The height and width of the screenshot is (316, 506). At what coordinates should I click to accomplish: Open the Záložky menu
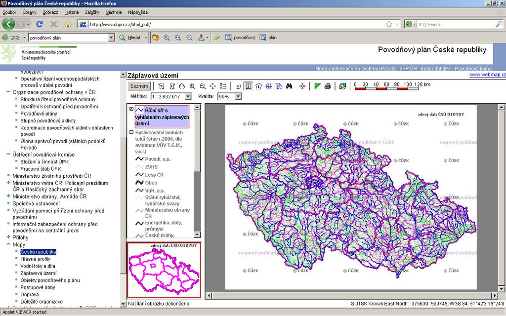92,12
